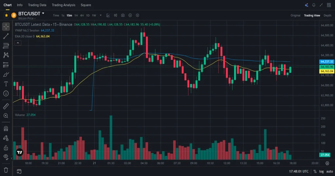Screen dimensions: 335x176
Task: Select the 1W interval
Action: (x=94, y=15)
